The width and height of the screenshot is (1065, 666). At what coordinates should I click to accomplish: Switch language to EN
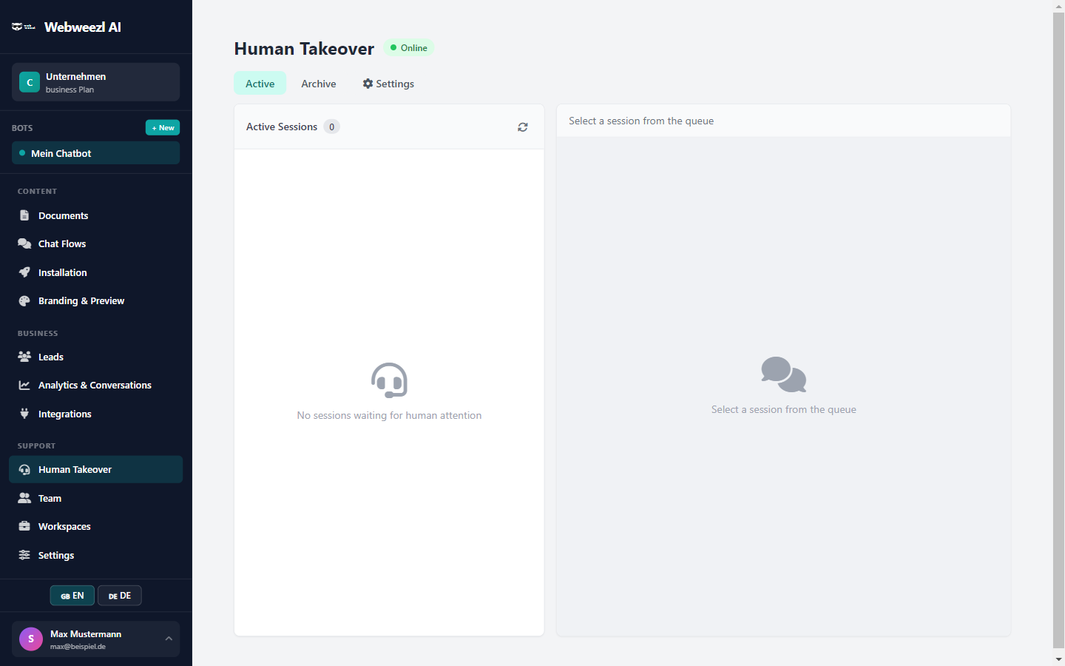click(72, 595)
